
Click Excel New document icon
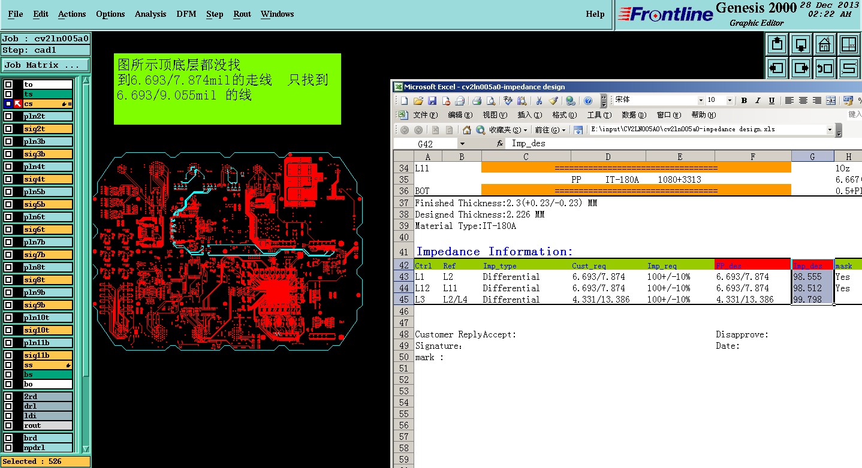pos(405,101)
